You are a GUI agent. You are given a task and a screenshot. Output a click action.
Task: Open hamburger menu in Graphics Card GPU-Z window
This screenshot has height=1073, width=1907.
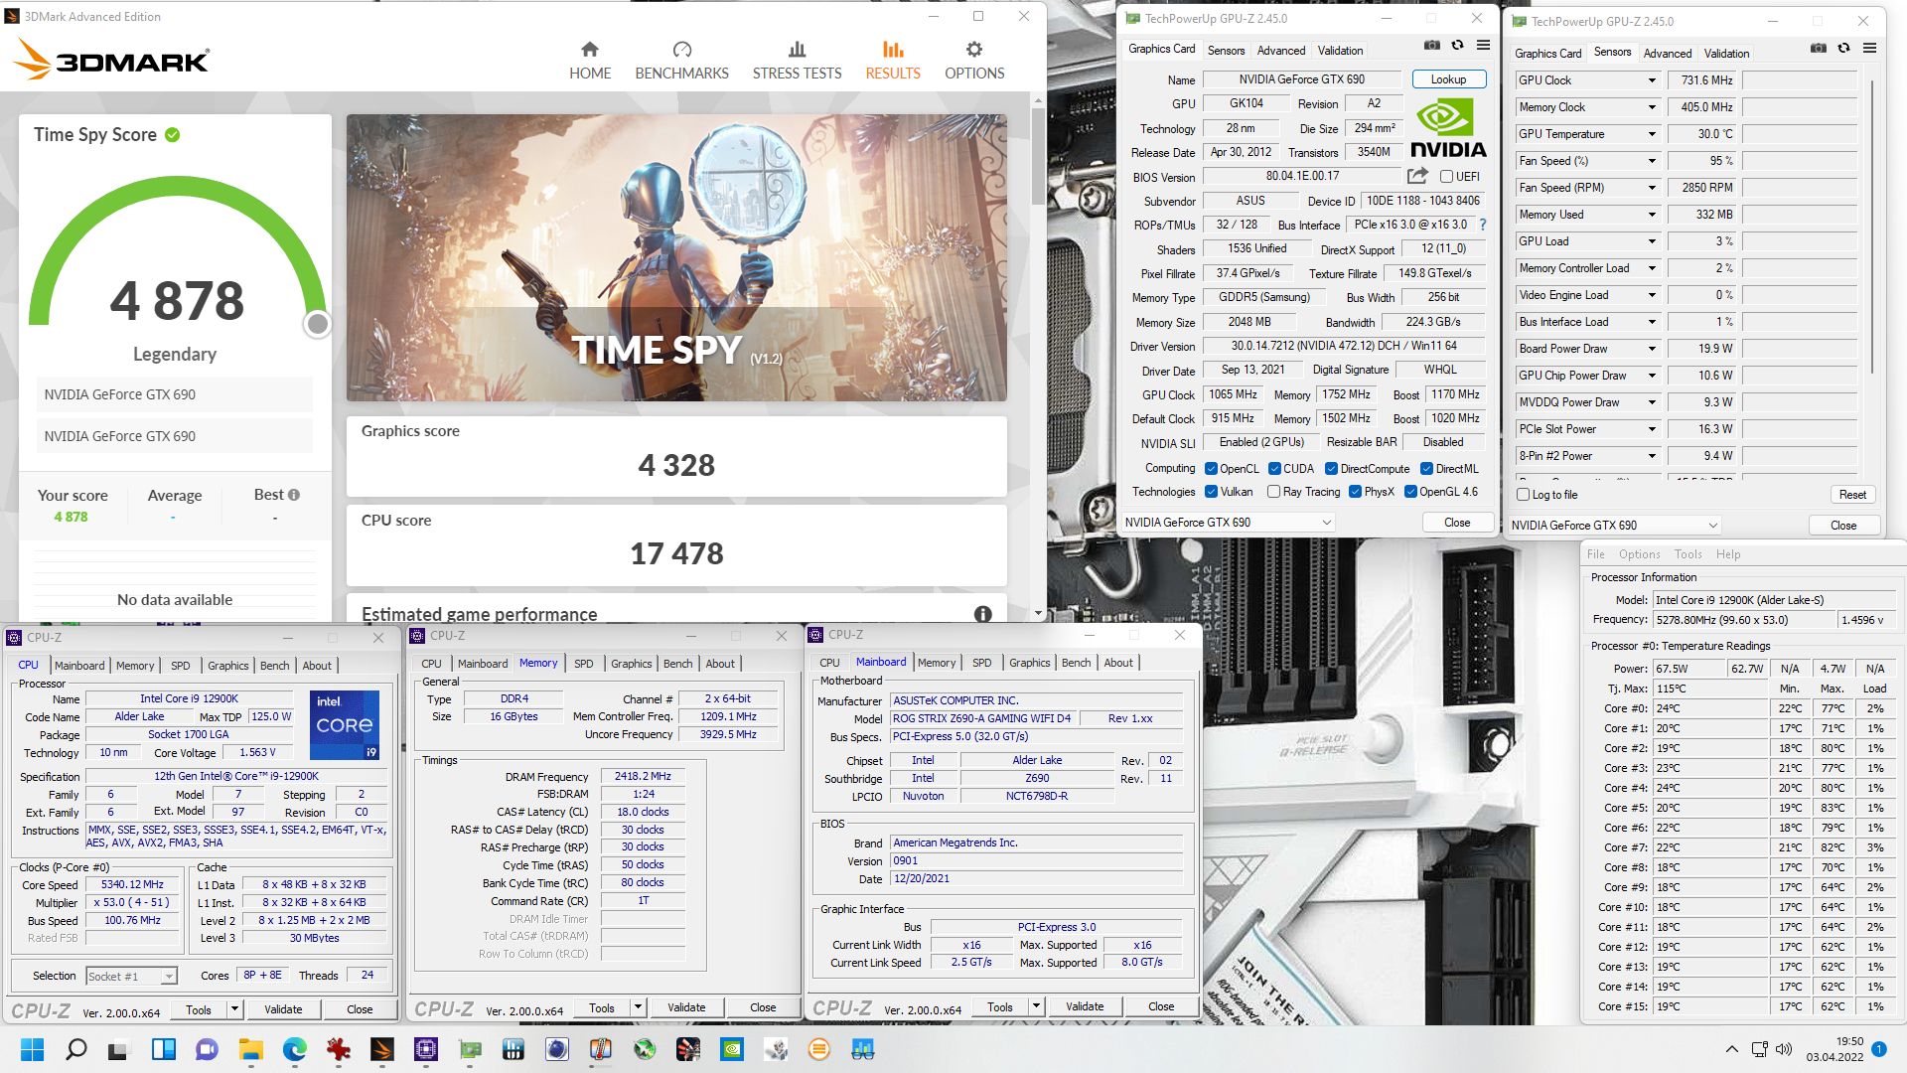click(1483, 46)
